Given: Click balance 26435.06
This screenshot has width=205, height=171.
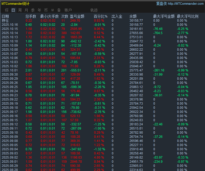Looking at the screenshot, I should pos(136,58).
